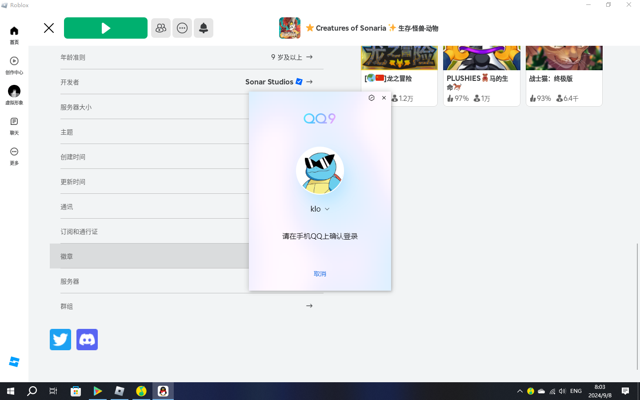640x400 pixels.
Task: Expand the klo account dropdown chevron
Action: 327,209
